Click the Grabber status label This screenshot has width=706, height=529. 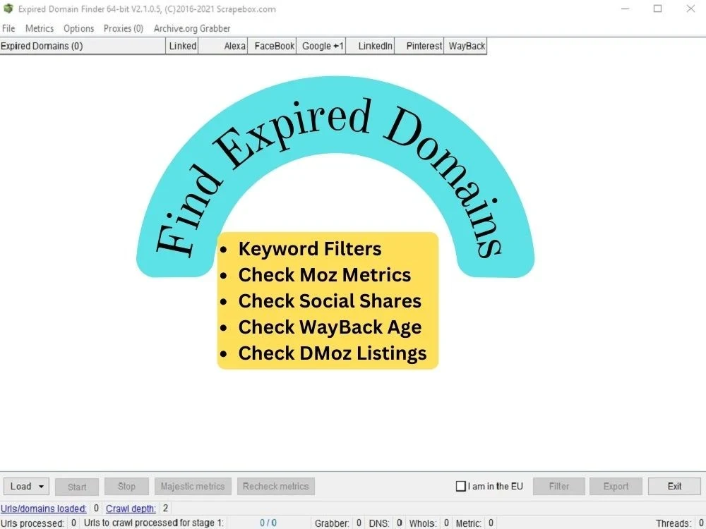(x=332, y=523)
